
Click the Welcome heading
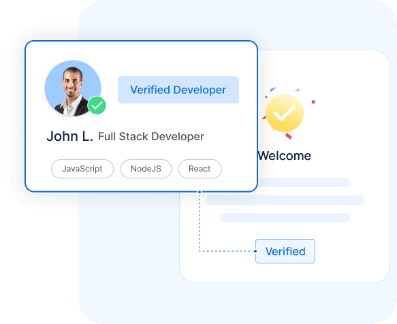click(285, 156)
